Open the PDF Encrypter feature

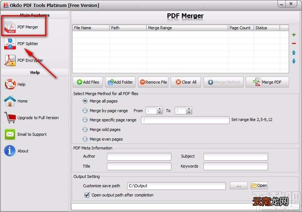23,60
